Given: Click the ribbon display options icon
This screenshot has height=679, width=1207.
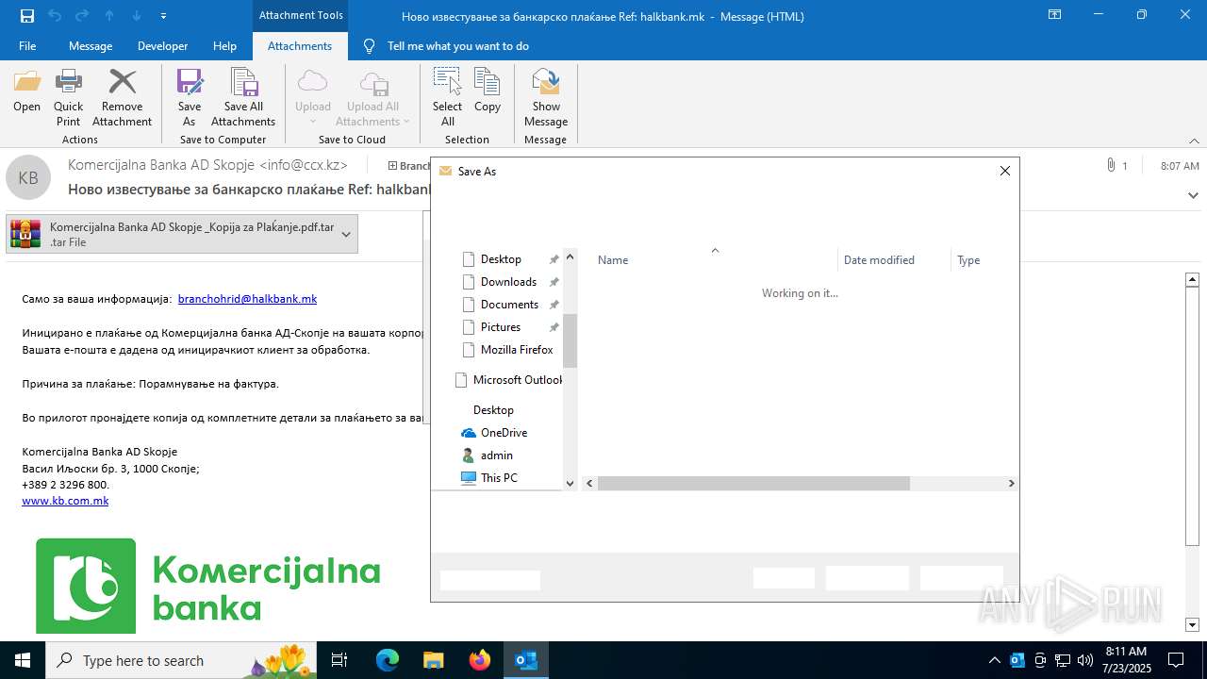Looking at the screenshot, I should pos(1054,15).
